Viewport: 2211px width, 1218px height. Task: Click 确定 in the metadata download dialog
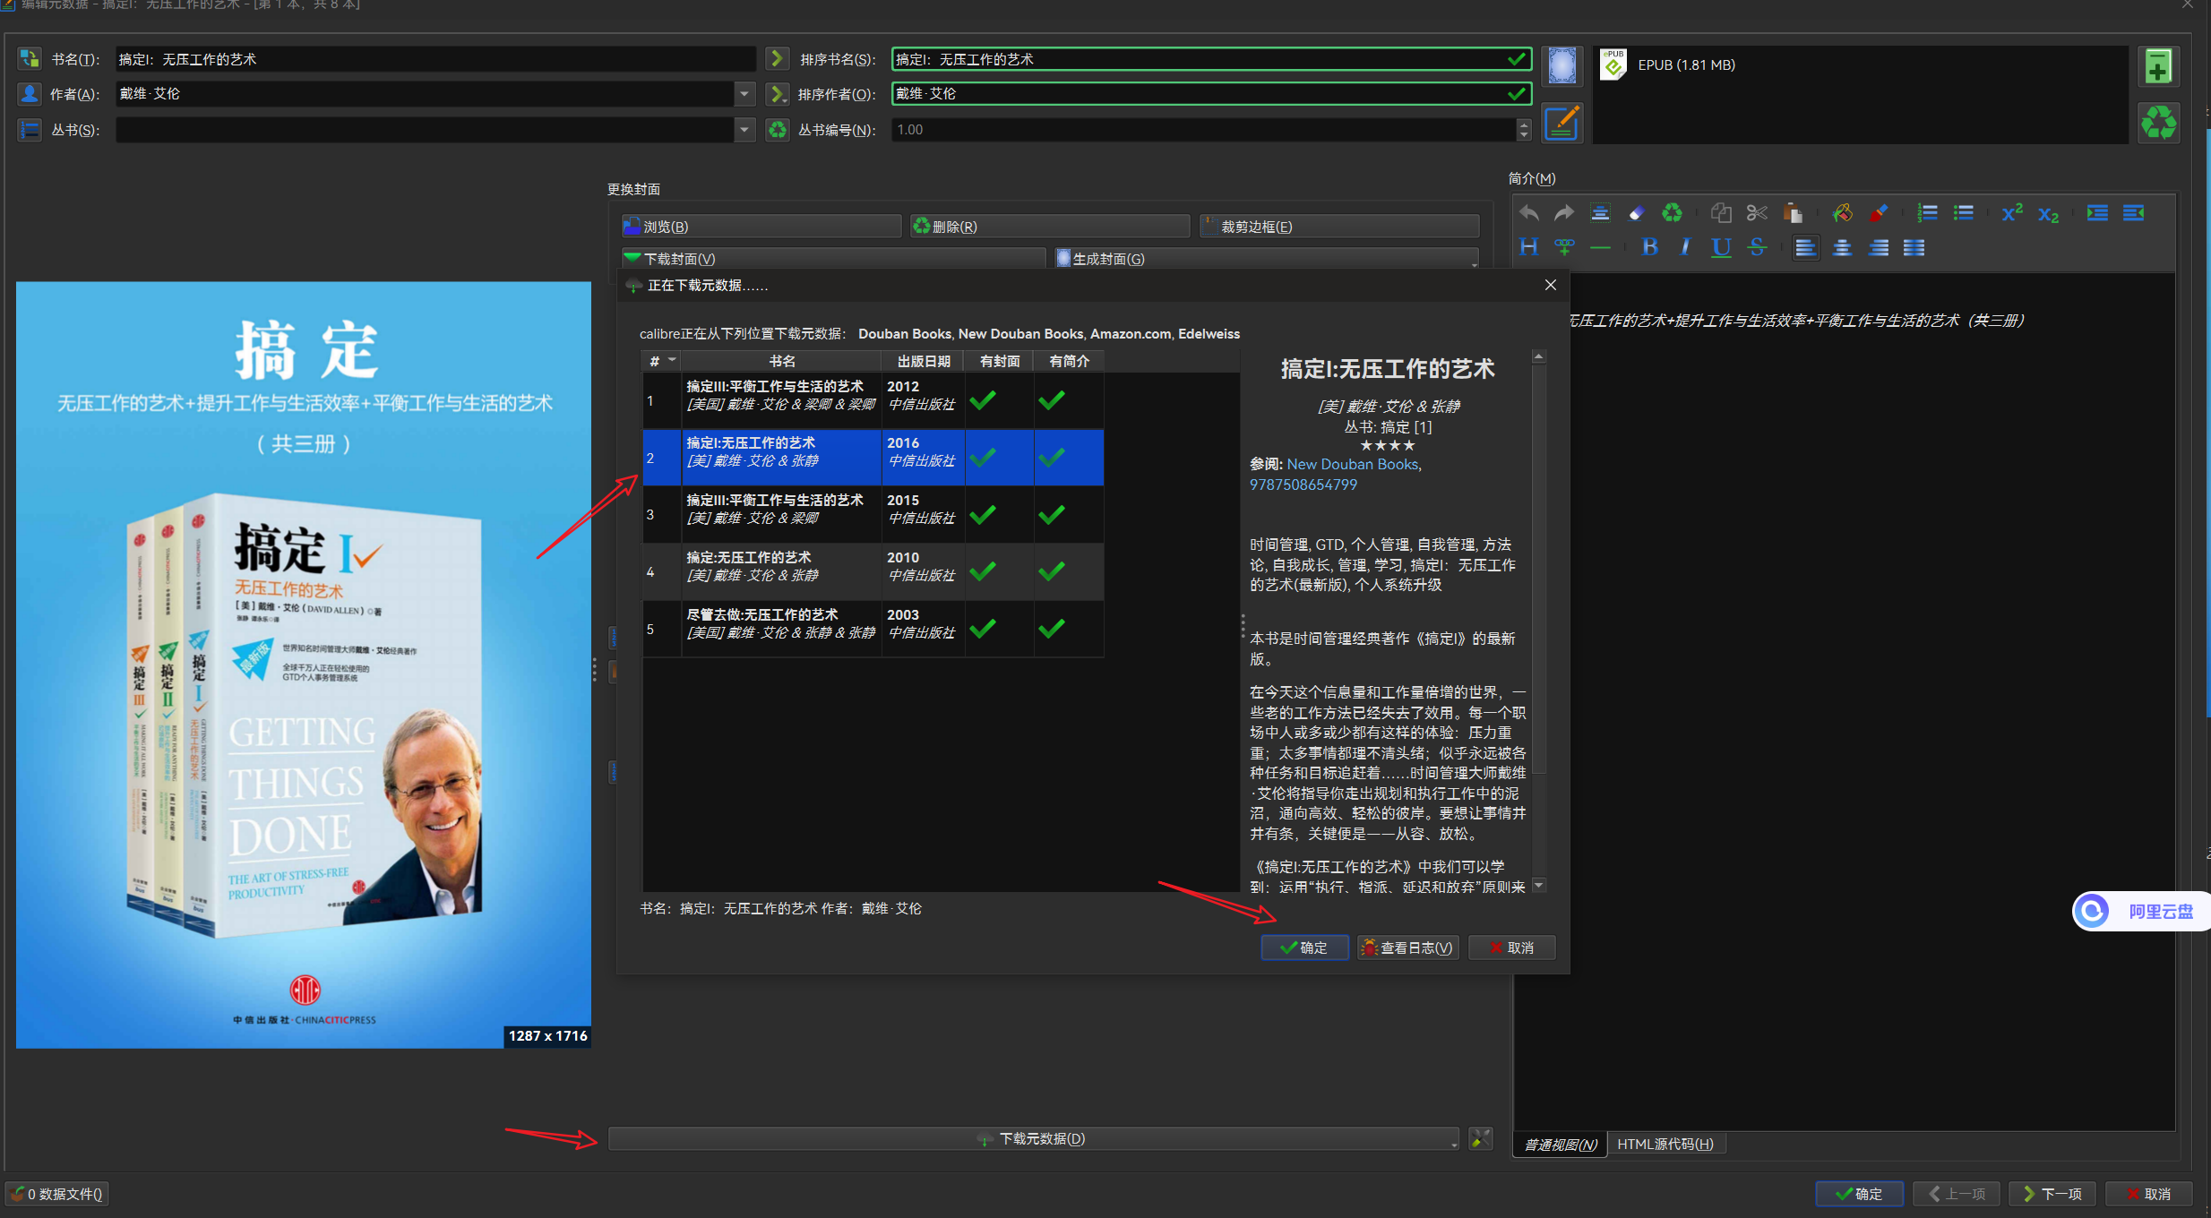tap(1304, 948)
